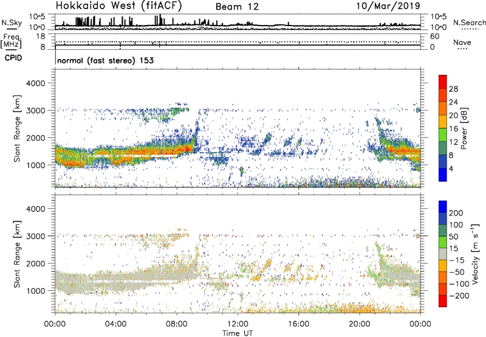
Task: Click the 'Nave' legend label
Action: [x=462, y=43]
